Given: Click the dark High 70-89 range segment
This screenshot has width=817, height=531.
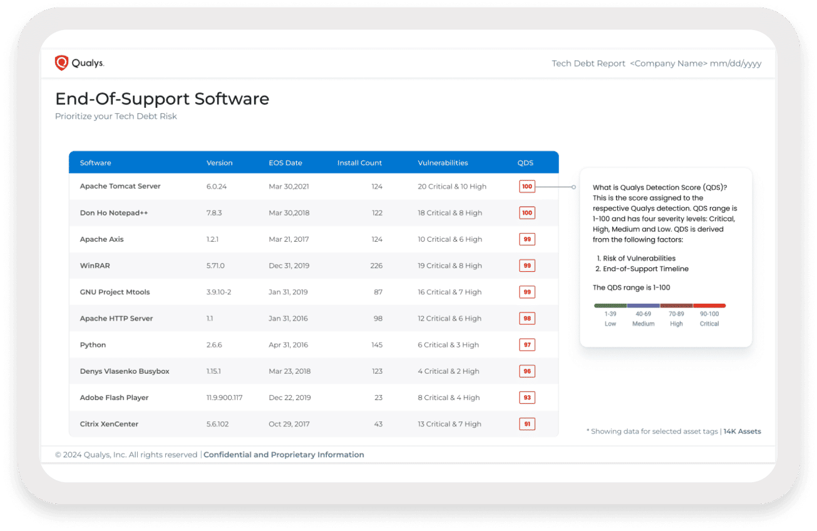Looking at the screenshot, I should click(676, 306).
